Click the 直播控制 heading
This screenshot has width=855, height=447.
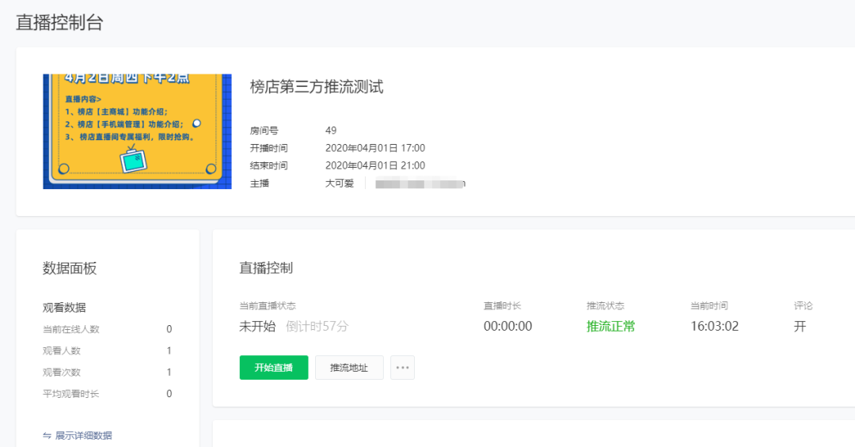[x=266, y=267]
